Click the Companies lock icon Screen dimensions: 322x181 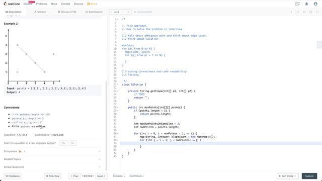pyautogui.click(x=20, y=151)
